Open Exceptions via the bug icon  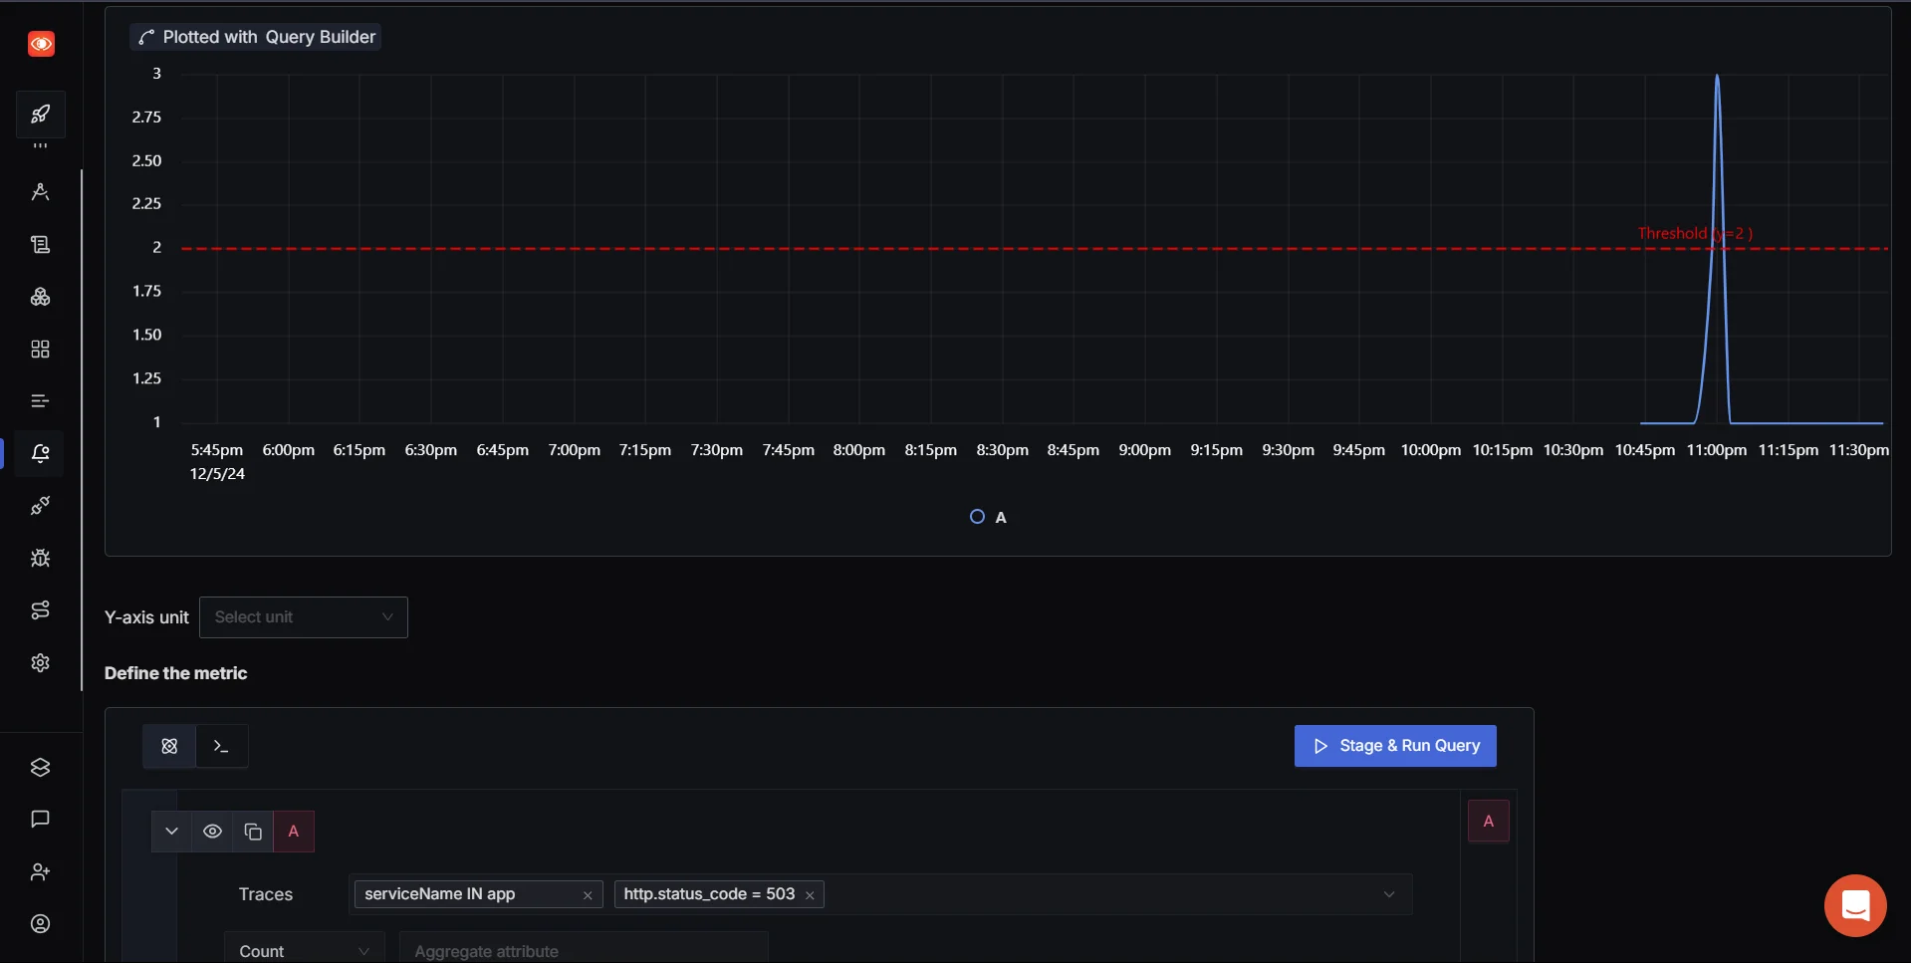(40, 559)
